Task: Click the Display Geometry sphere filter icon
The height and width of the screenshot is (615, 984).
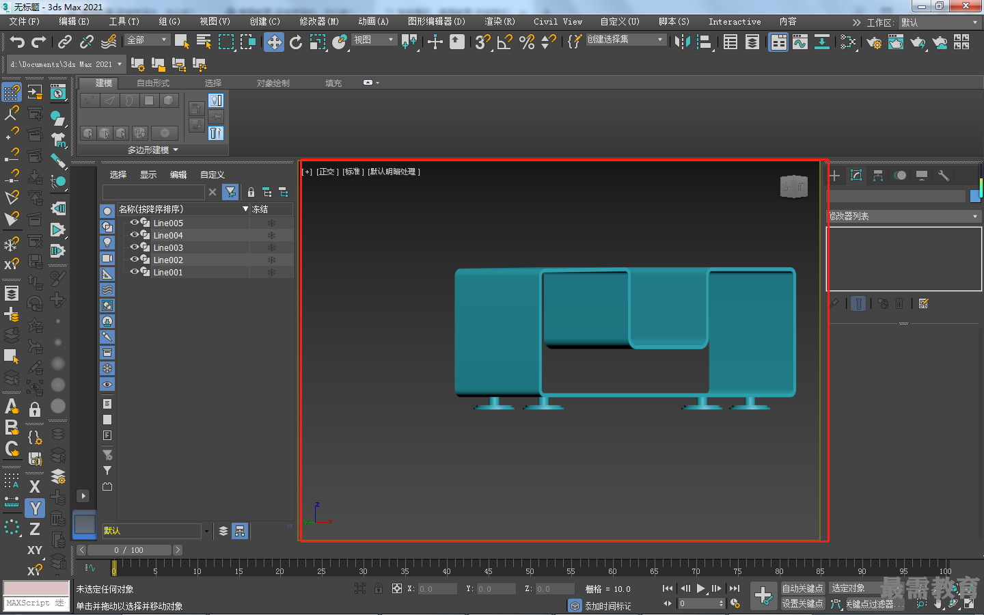Action: pos(107,211)
